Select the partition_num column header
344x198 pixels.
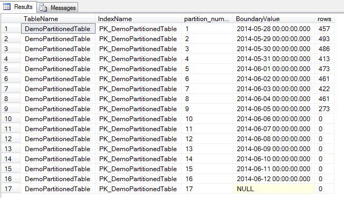pyautogui.click(x=207, y=19)
